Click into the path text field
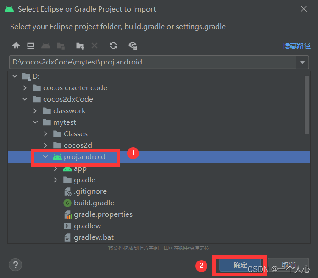318x278 pixels. (x=152, y=62)
